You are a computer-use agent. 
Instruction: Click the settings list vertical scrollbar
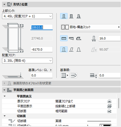pyautogui.click(x=119, y=103)
